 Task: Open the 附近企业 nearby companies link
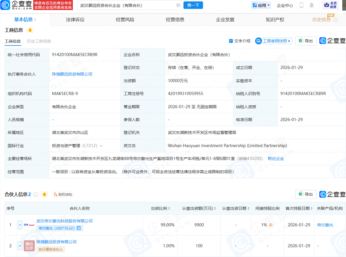(276, 158)
